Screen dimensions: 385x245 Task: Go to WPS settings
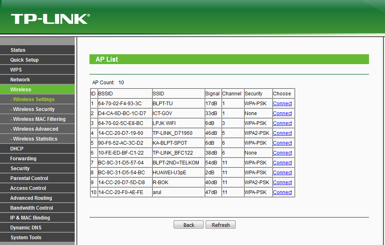click(37, 69)
